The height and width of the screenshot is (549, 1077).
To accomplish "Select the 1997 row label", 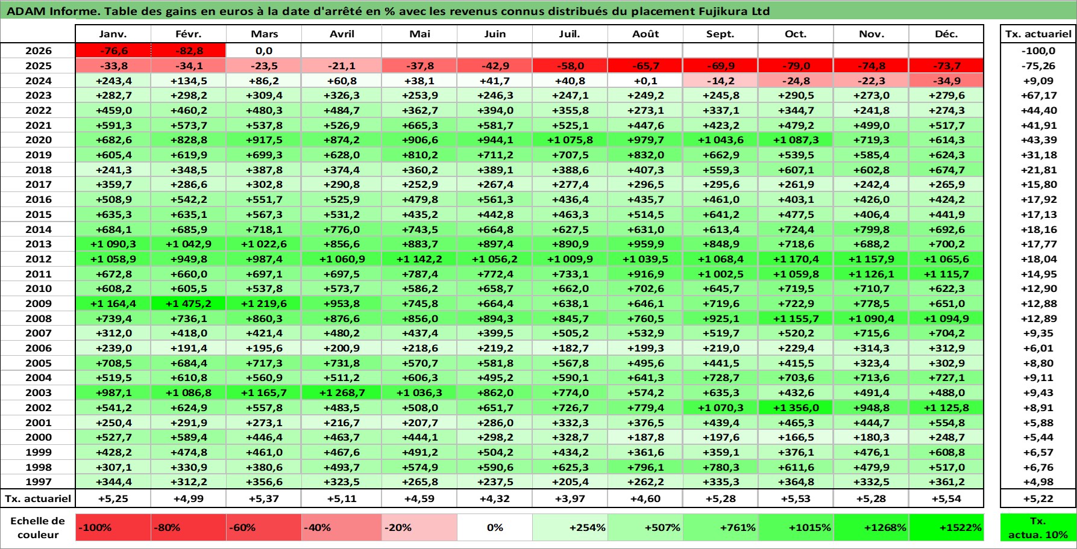I will click(x=38, y=482).
